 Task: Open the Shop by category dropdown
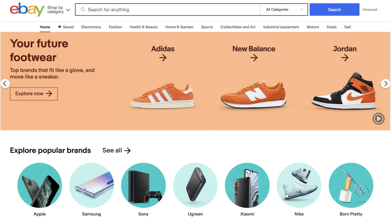[57, 10]
